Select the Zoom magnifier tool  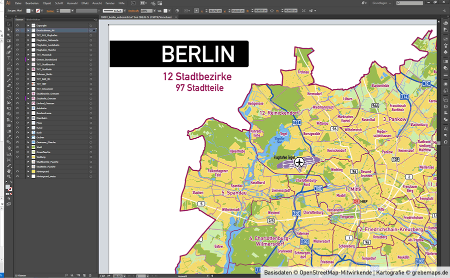[9, 176]
